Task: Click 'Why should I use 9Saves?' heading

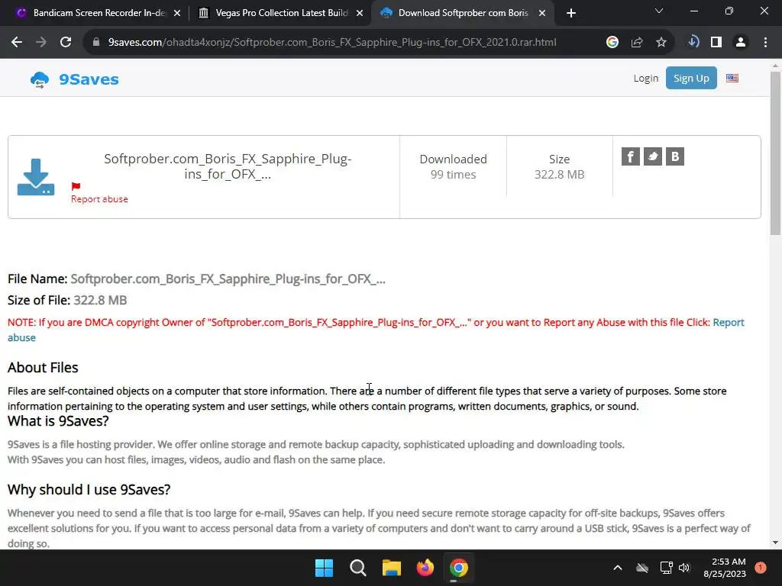Action: point(89,490)
